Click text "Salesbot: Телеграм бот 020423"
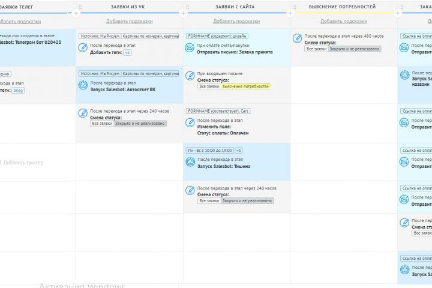The width and height of the screenshot is (432, 288). (31, 43)
